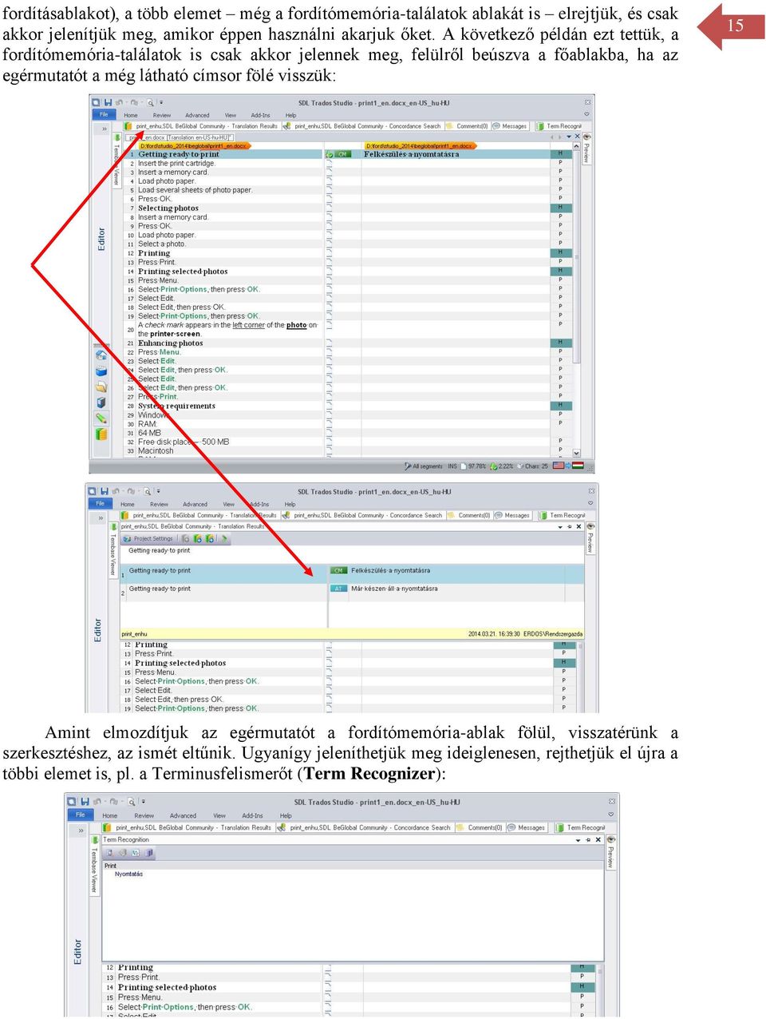This screenshot has height=1019, width=766.
Task: Select AT result 'Már készen áll a nyomtatásra'
Action: click(x=394, y=589)
